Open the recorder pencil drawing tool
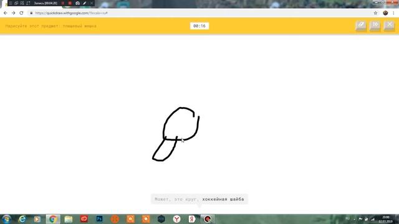Screen dimensions: 399x224 (x=85, y=3)
